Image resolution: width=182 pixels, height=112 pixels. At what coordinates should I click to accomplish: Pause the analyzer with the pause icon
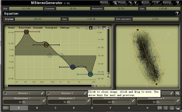[87, 28]
